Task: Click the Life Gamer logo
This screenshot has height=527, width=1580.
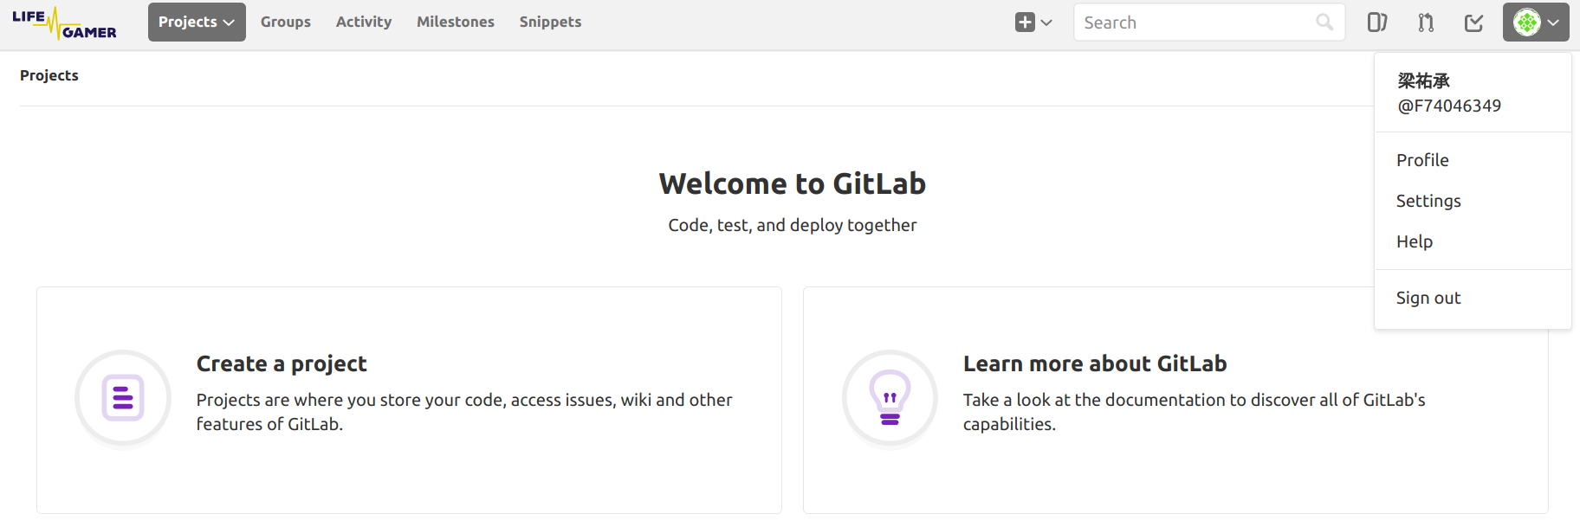Action: (x=64, y=22)
